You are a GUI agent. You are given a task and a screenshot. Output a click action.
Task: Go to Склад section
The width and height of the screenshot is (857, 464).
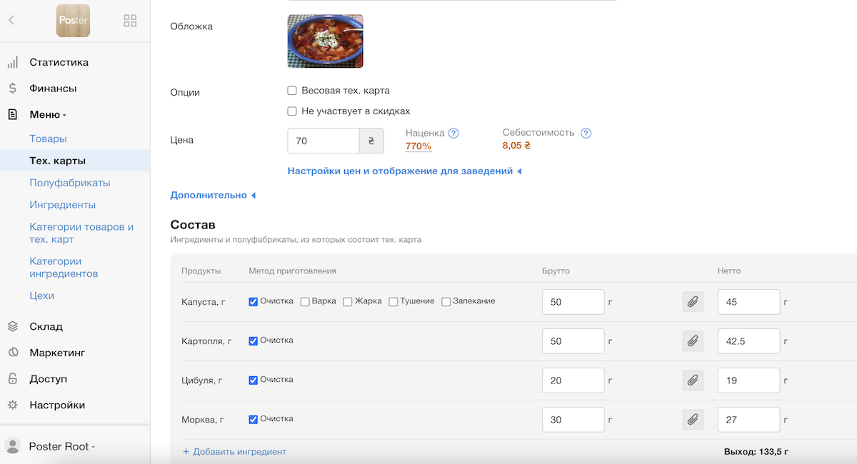(x=46, y=326)
